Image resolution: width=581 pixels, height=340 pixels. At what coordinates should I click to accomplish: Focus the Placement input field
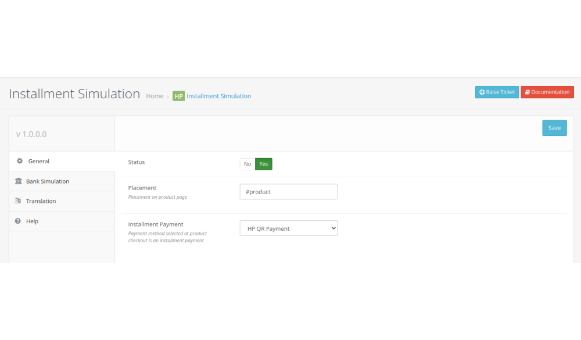point(288,192)
